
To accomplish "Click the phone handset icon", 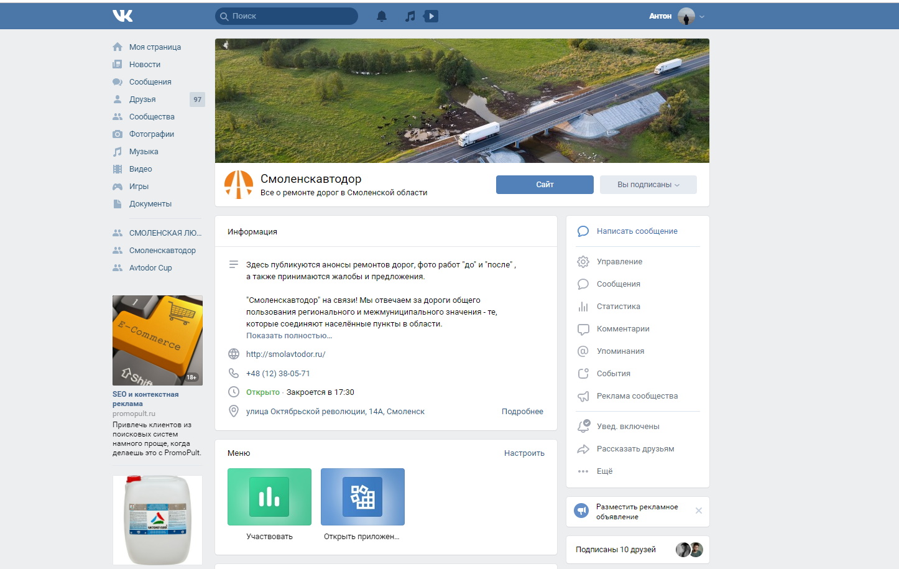I will pyautogui.click(x=234, y=373).
